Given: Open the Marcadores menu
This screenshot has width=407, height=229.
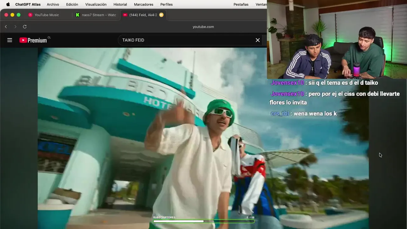Looking at the screenshot, I should [x=144, y=4].
